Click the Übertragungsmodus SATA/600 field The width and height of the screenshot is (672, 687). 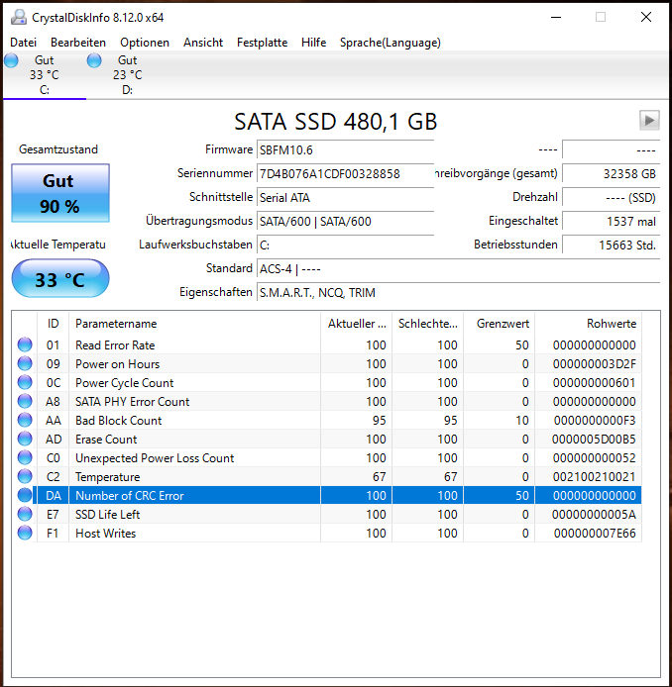tap(345, 222)
